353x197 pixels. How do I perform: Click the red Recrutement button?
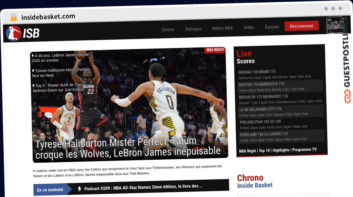pyautogui.click(x=302, y=26)
